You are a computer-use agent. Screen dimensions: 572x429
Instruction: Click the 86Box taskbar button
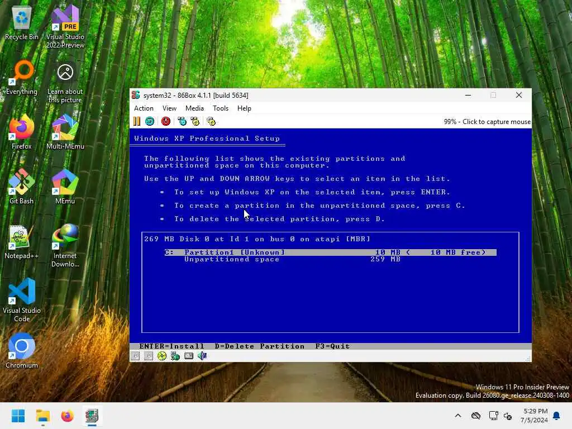[x=92, y=416]
